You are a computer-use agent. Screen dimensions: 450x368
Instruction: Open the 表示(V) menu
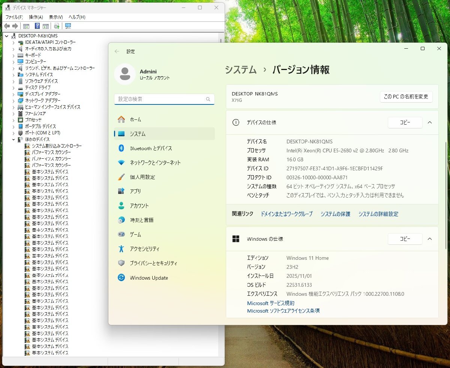point(56,17)
